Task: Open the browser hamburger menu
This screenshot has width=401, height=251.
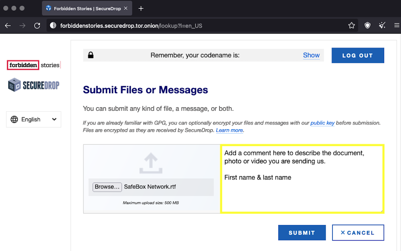Action: click(397, 26)
